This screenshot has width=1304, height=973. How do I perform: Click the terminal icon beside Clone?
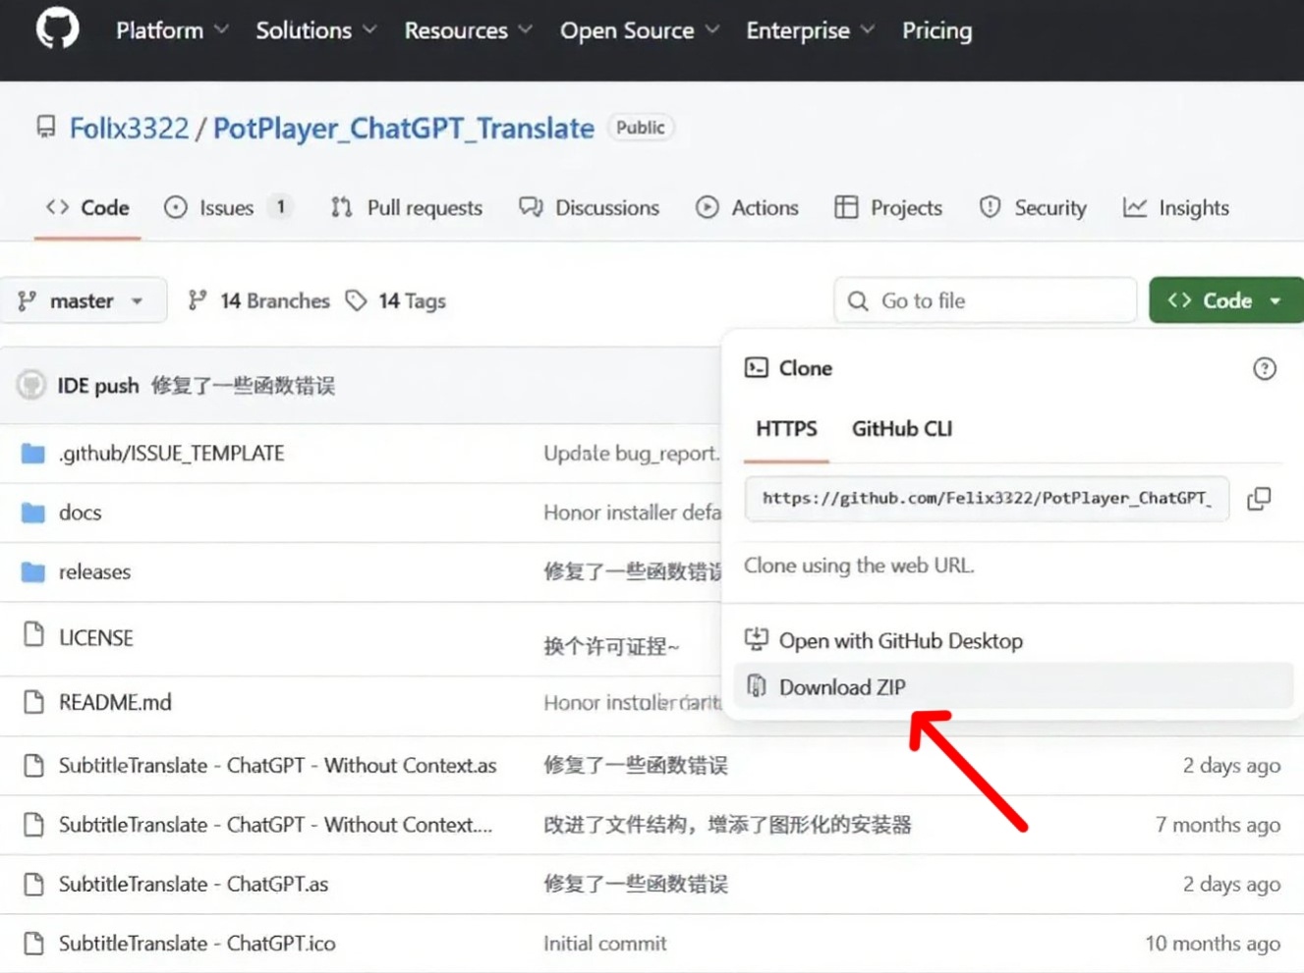coord(757,368)
